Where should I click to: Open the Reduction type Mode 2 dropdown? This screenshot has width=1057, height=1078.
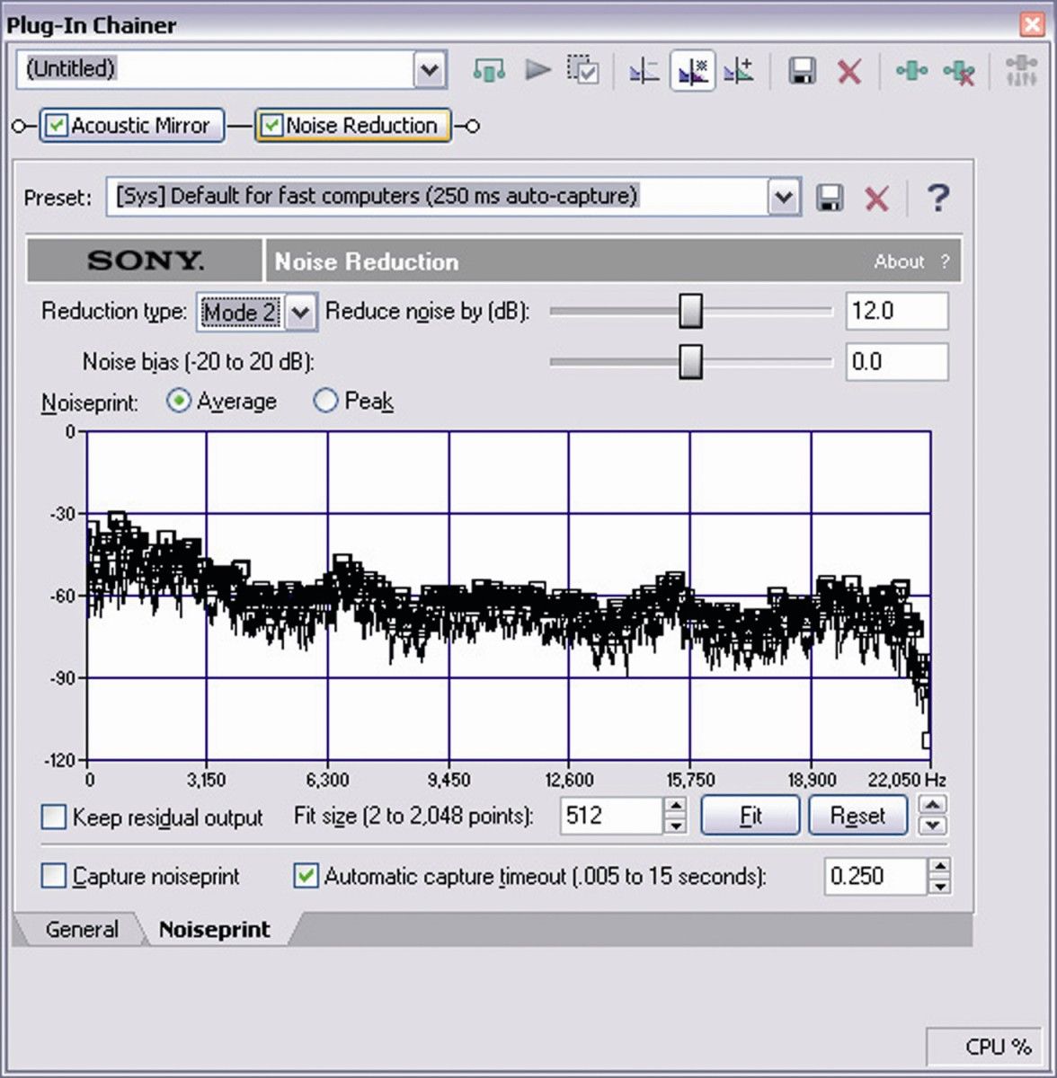point(301,312)
